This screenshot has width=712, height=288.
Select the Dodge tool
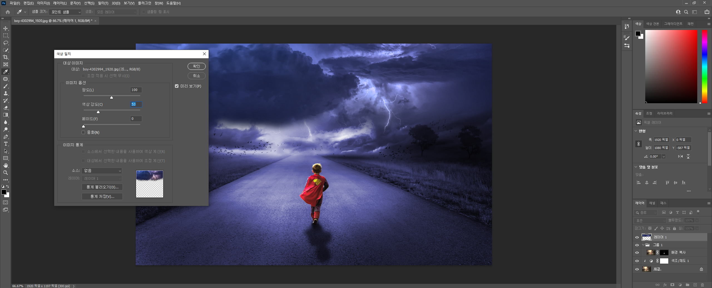6,129
